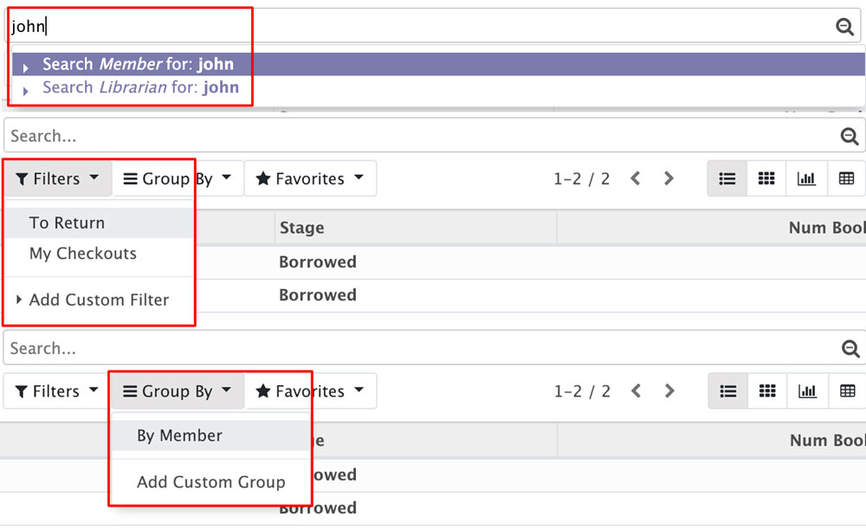Viewport: 866px width, 528px height.
Task: Click magnifier icon in middle search bar
Action: [x=850, y=136]
